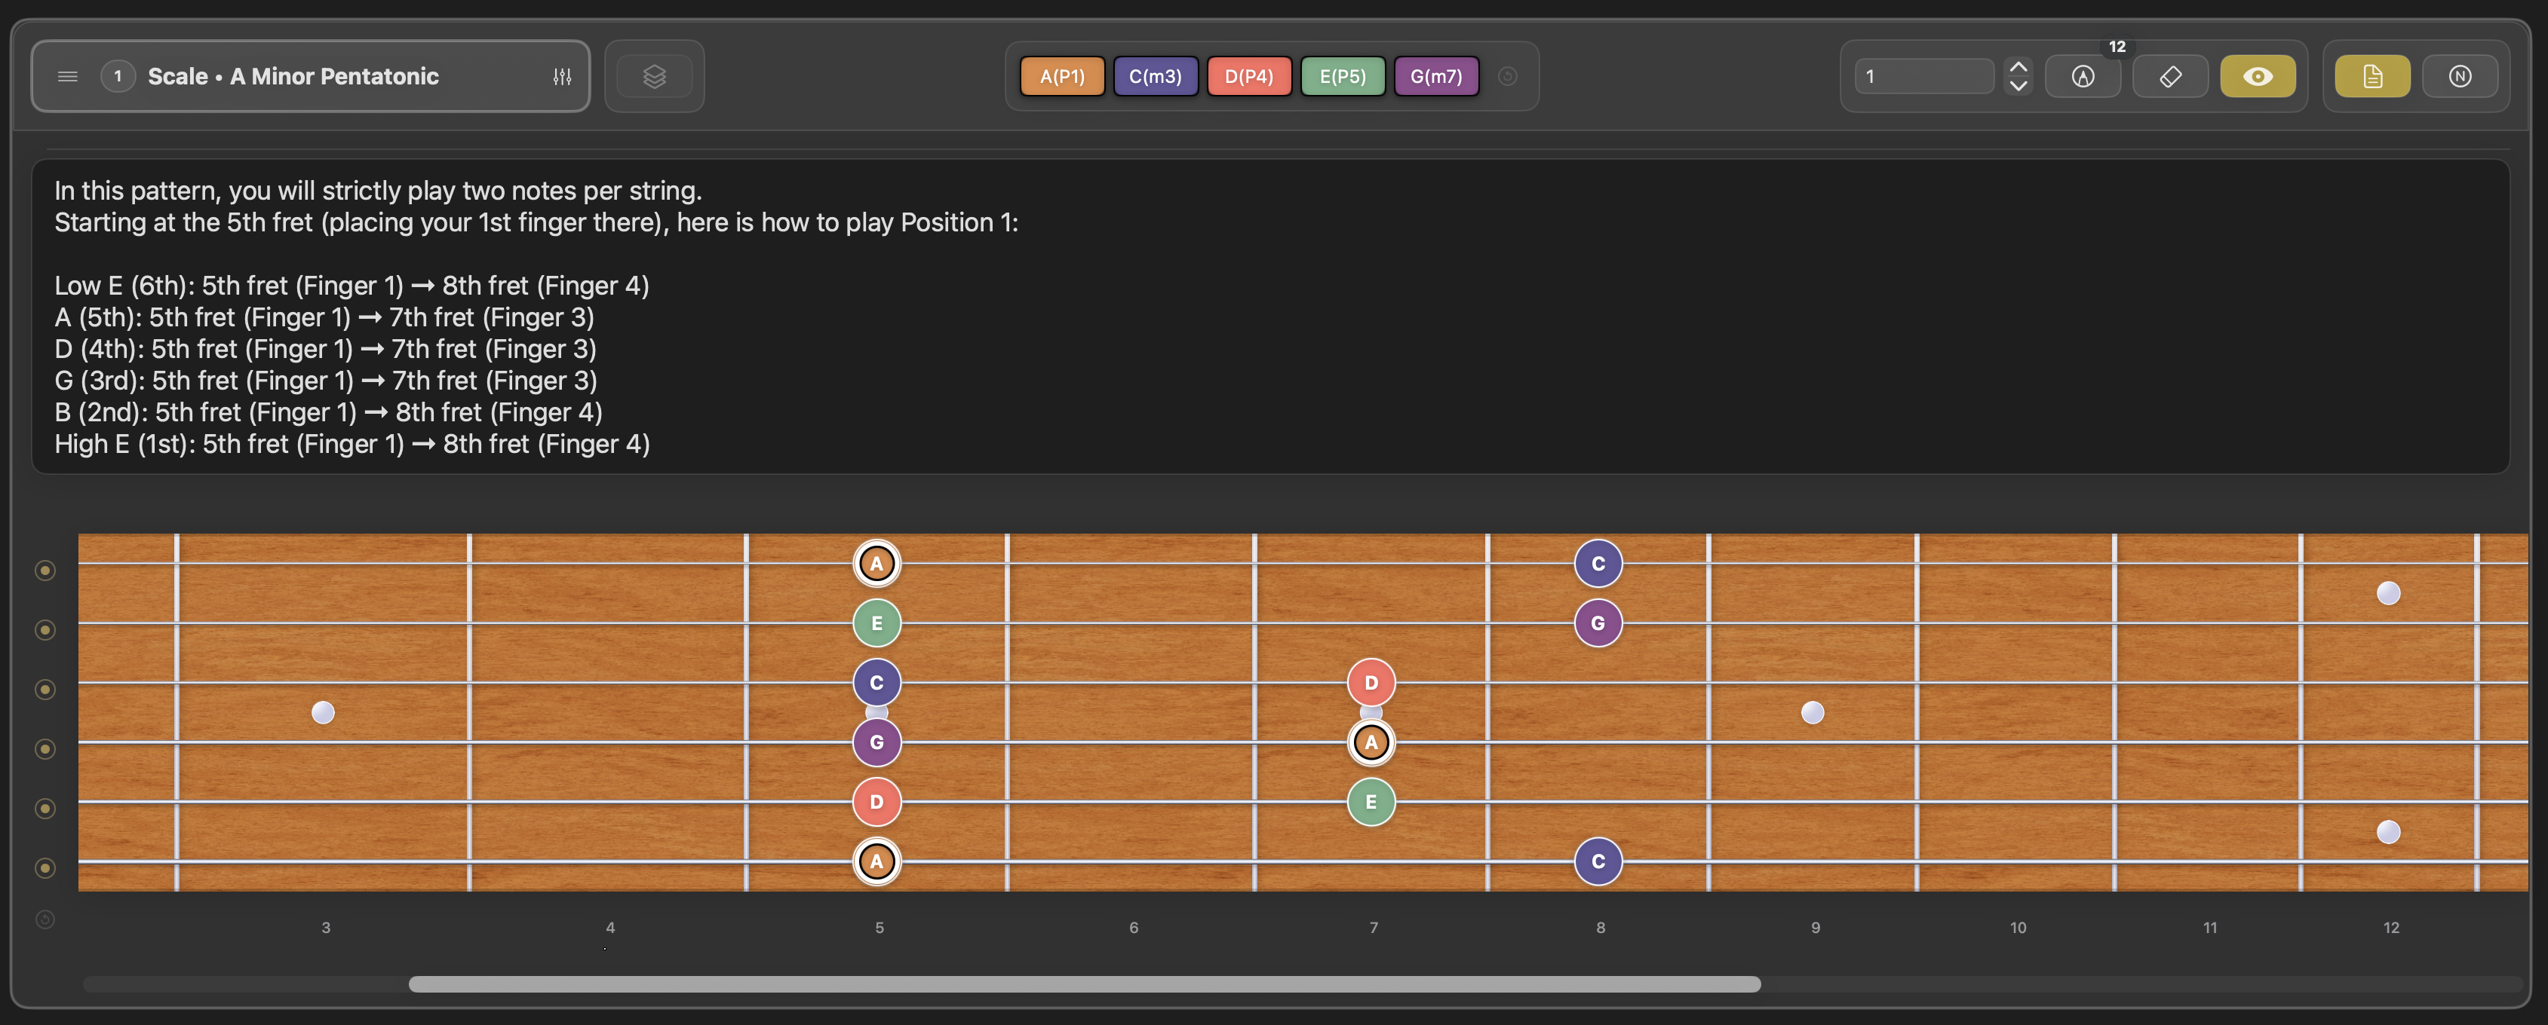Click G note on D string fret 5
The height and width of the screenshot is (1025, 2548).
pyautogui.click(x=876, y=742)
